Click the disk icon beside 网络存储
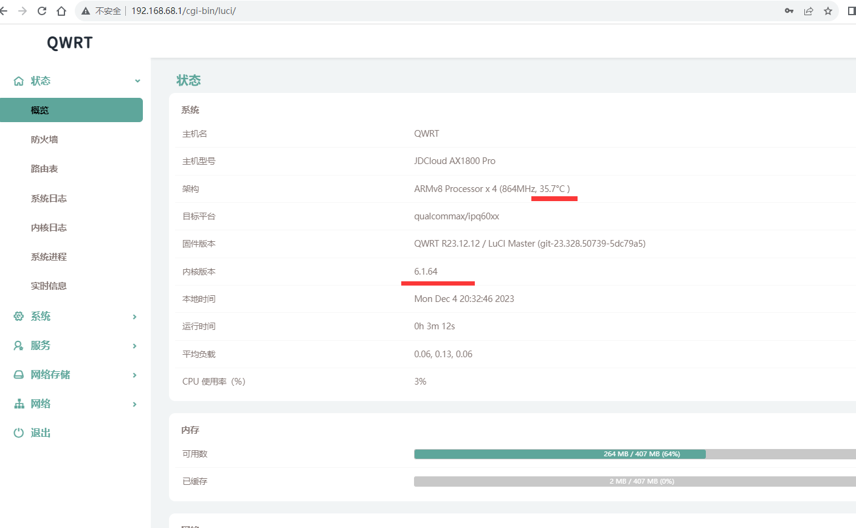This screenshot has height=528, width=856. [19, 374]
